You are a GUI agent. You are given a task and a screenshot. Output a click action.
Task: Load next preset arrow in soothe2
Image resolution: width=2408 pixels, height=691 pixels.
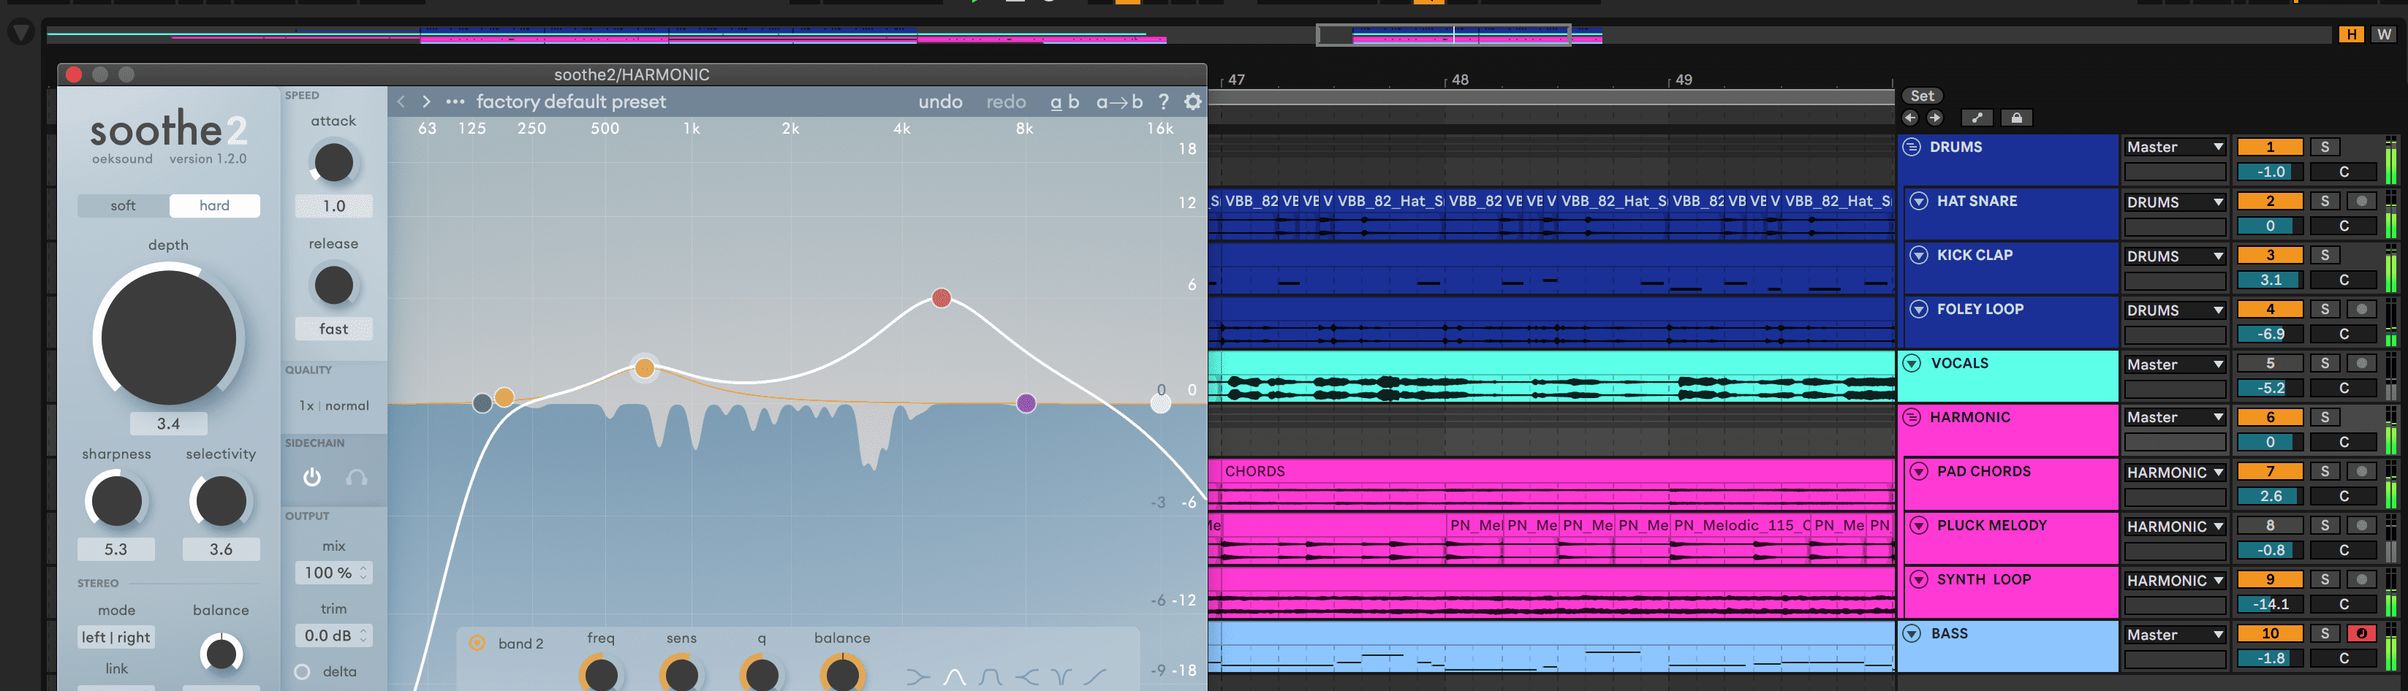pyautogui.click(x=426, y=102)
